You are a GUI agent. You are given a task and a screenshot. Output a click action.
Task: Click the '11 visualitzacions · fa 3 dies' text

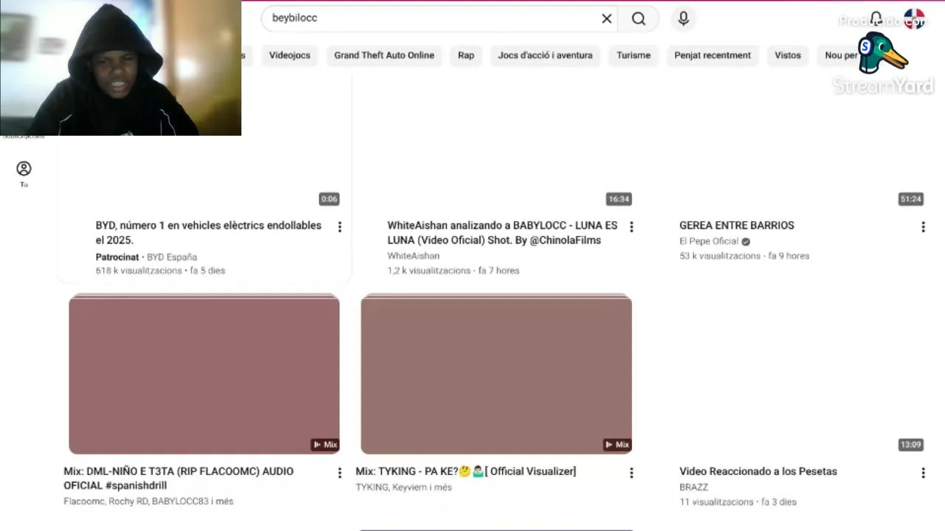(x=738, y=502)
